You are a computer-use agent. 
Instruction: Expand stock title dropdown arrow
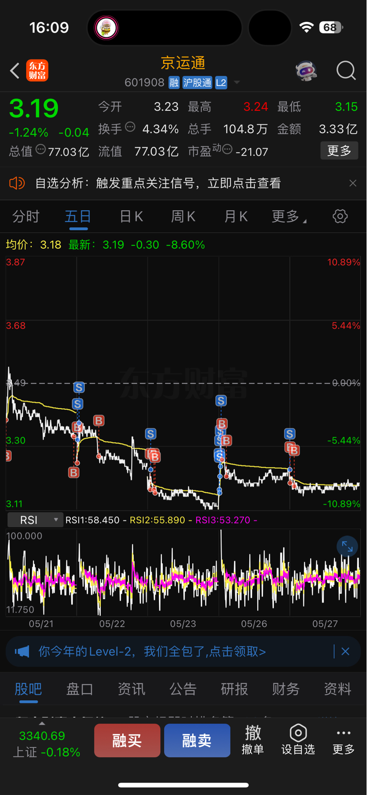pos(237,83)
